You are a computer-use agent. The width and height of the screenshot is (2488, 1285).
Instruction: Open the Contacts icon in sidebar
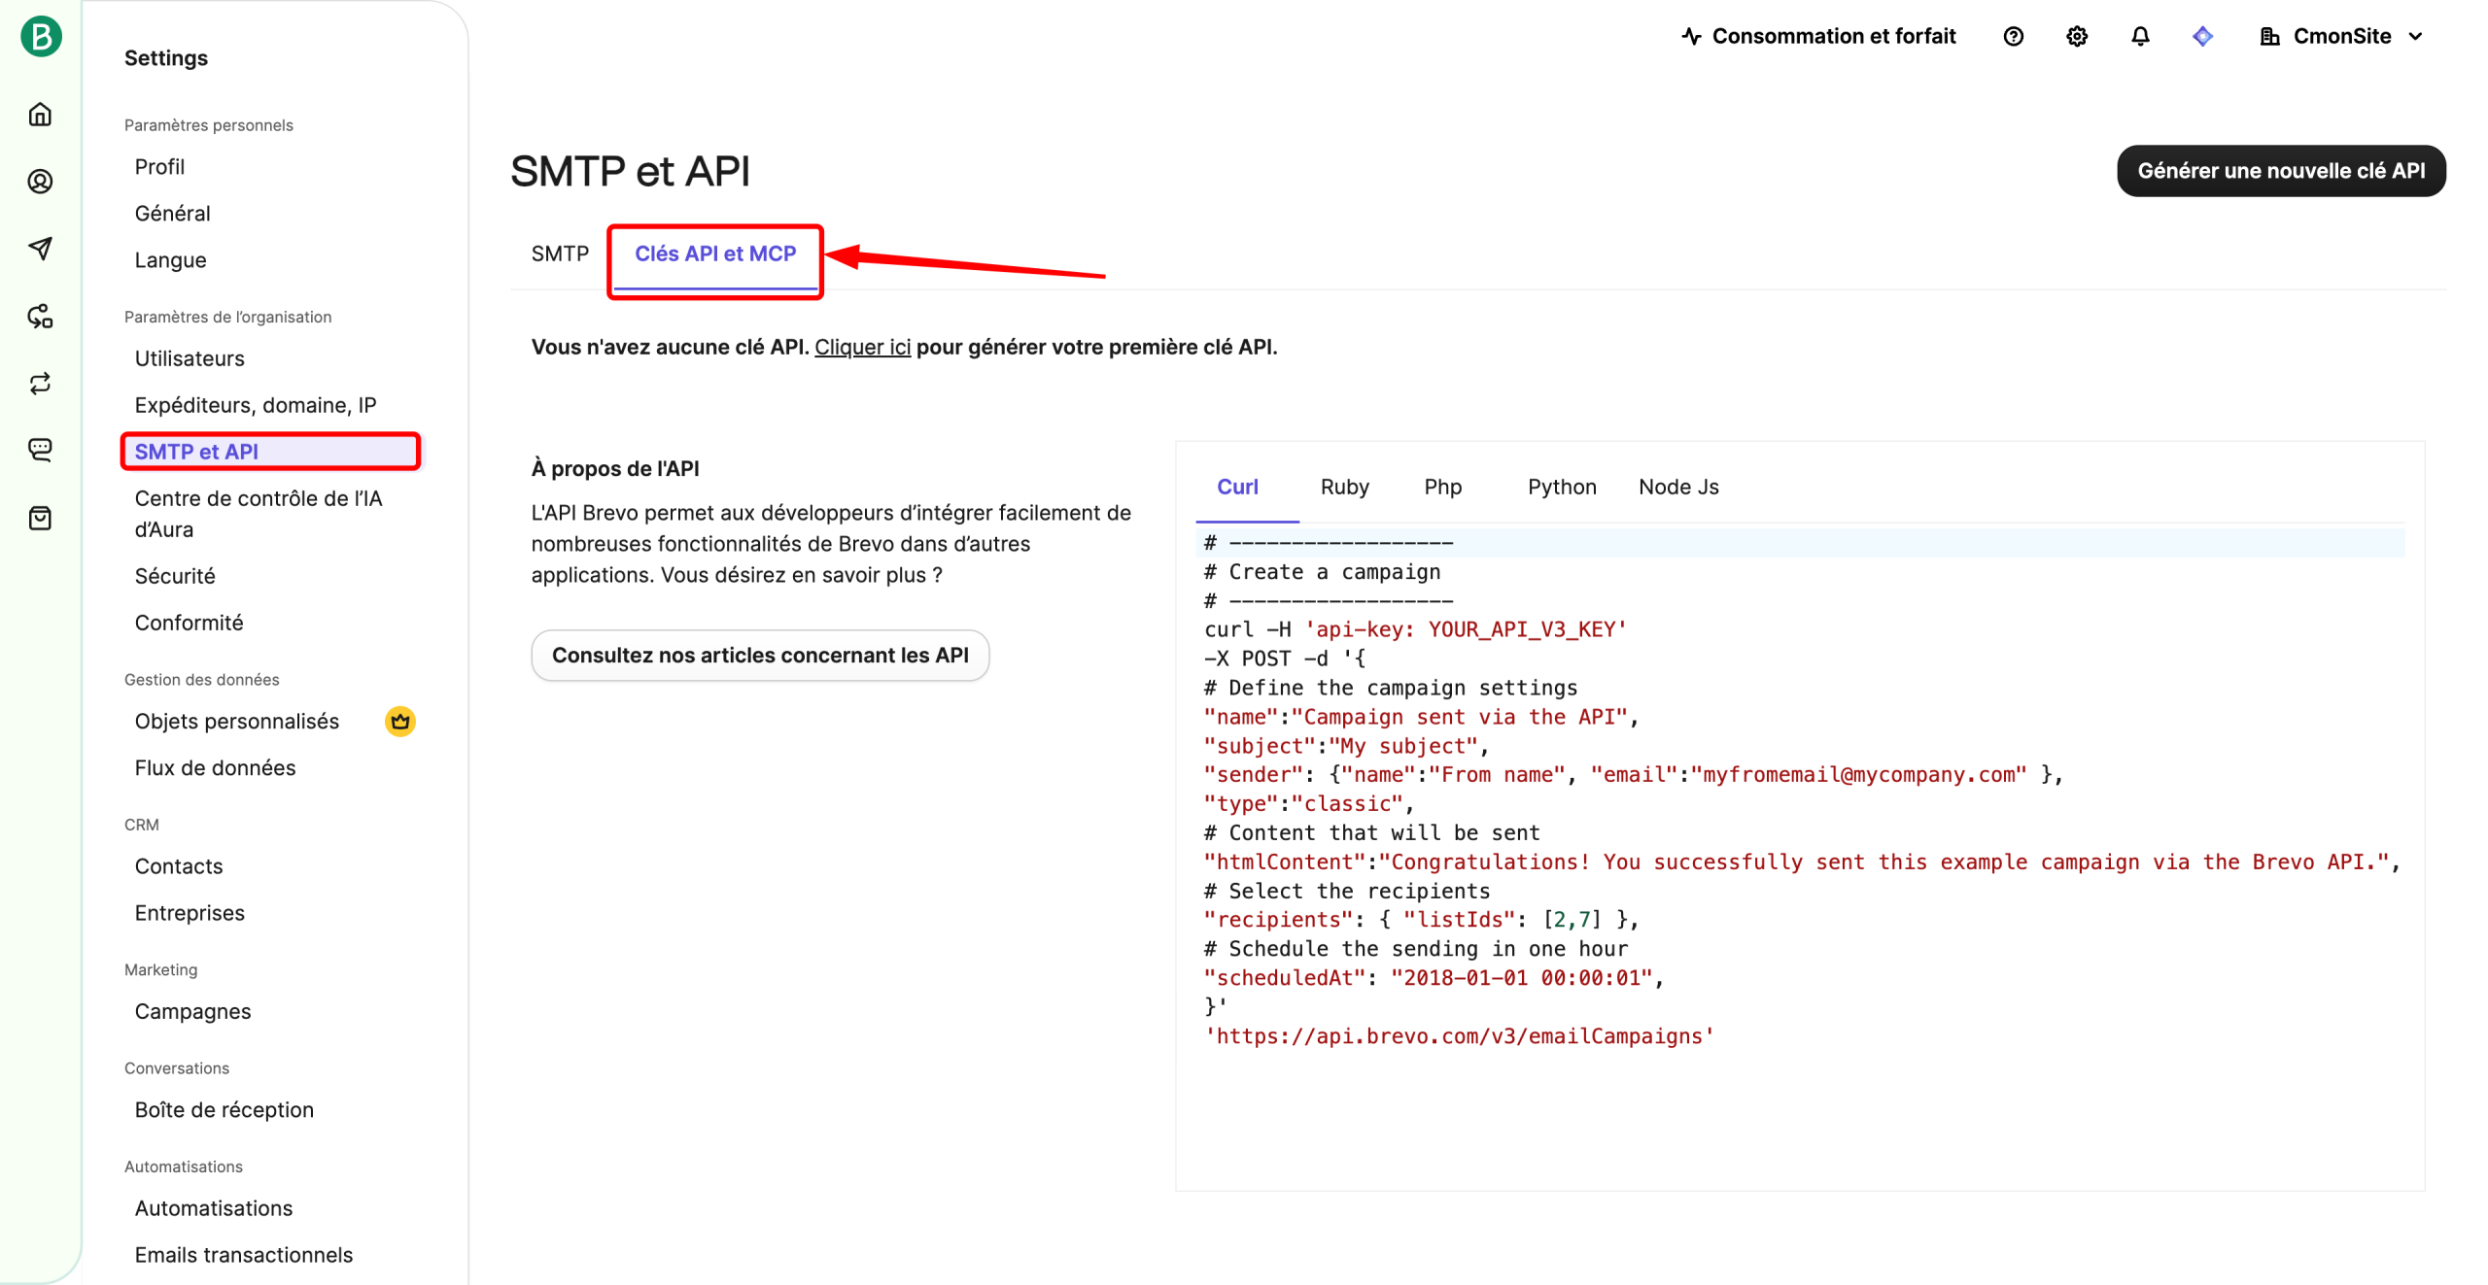pyautogui.click(x=40, y=182)
